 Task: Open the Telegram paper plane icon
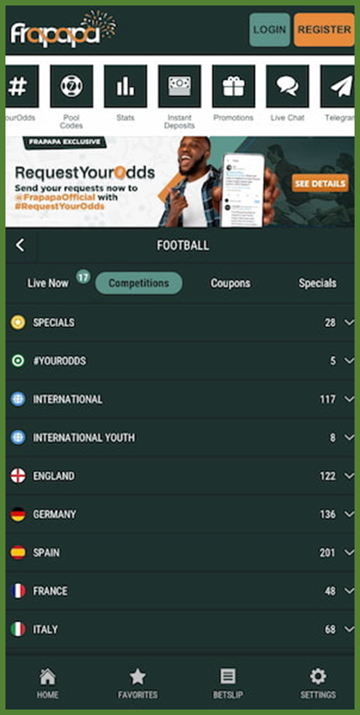(338, 86)
